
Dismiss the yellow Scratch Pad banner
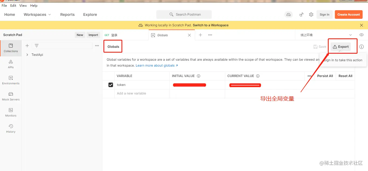(x=362, y=25)
